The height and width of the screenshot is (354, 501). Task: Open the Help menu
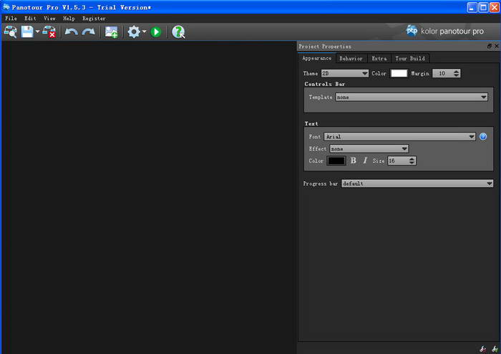(x=69, y=19)
